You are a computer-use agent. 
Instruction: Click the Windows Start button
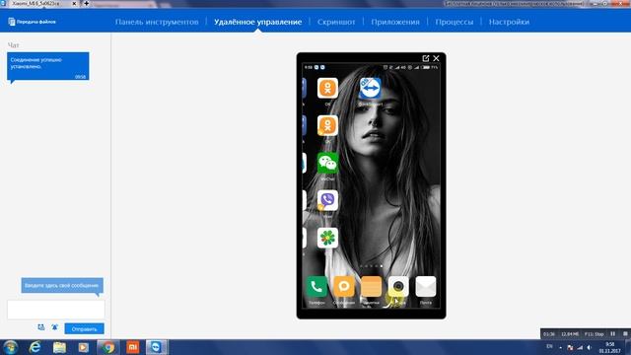[x=10, y=347]
